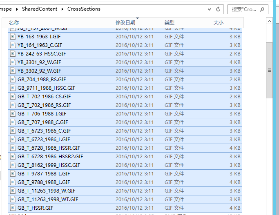Click the GB_T_707_1988_C.GIF file icon
Screen dimensions: 279x215
13,122
